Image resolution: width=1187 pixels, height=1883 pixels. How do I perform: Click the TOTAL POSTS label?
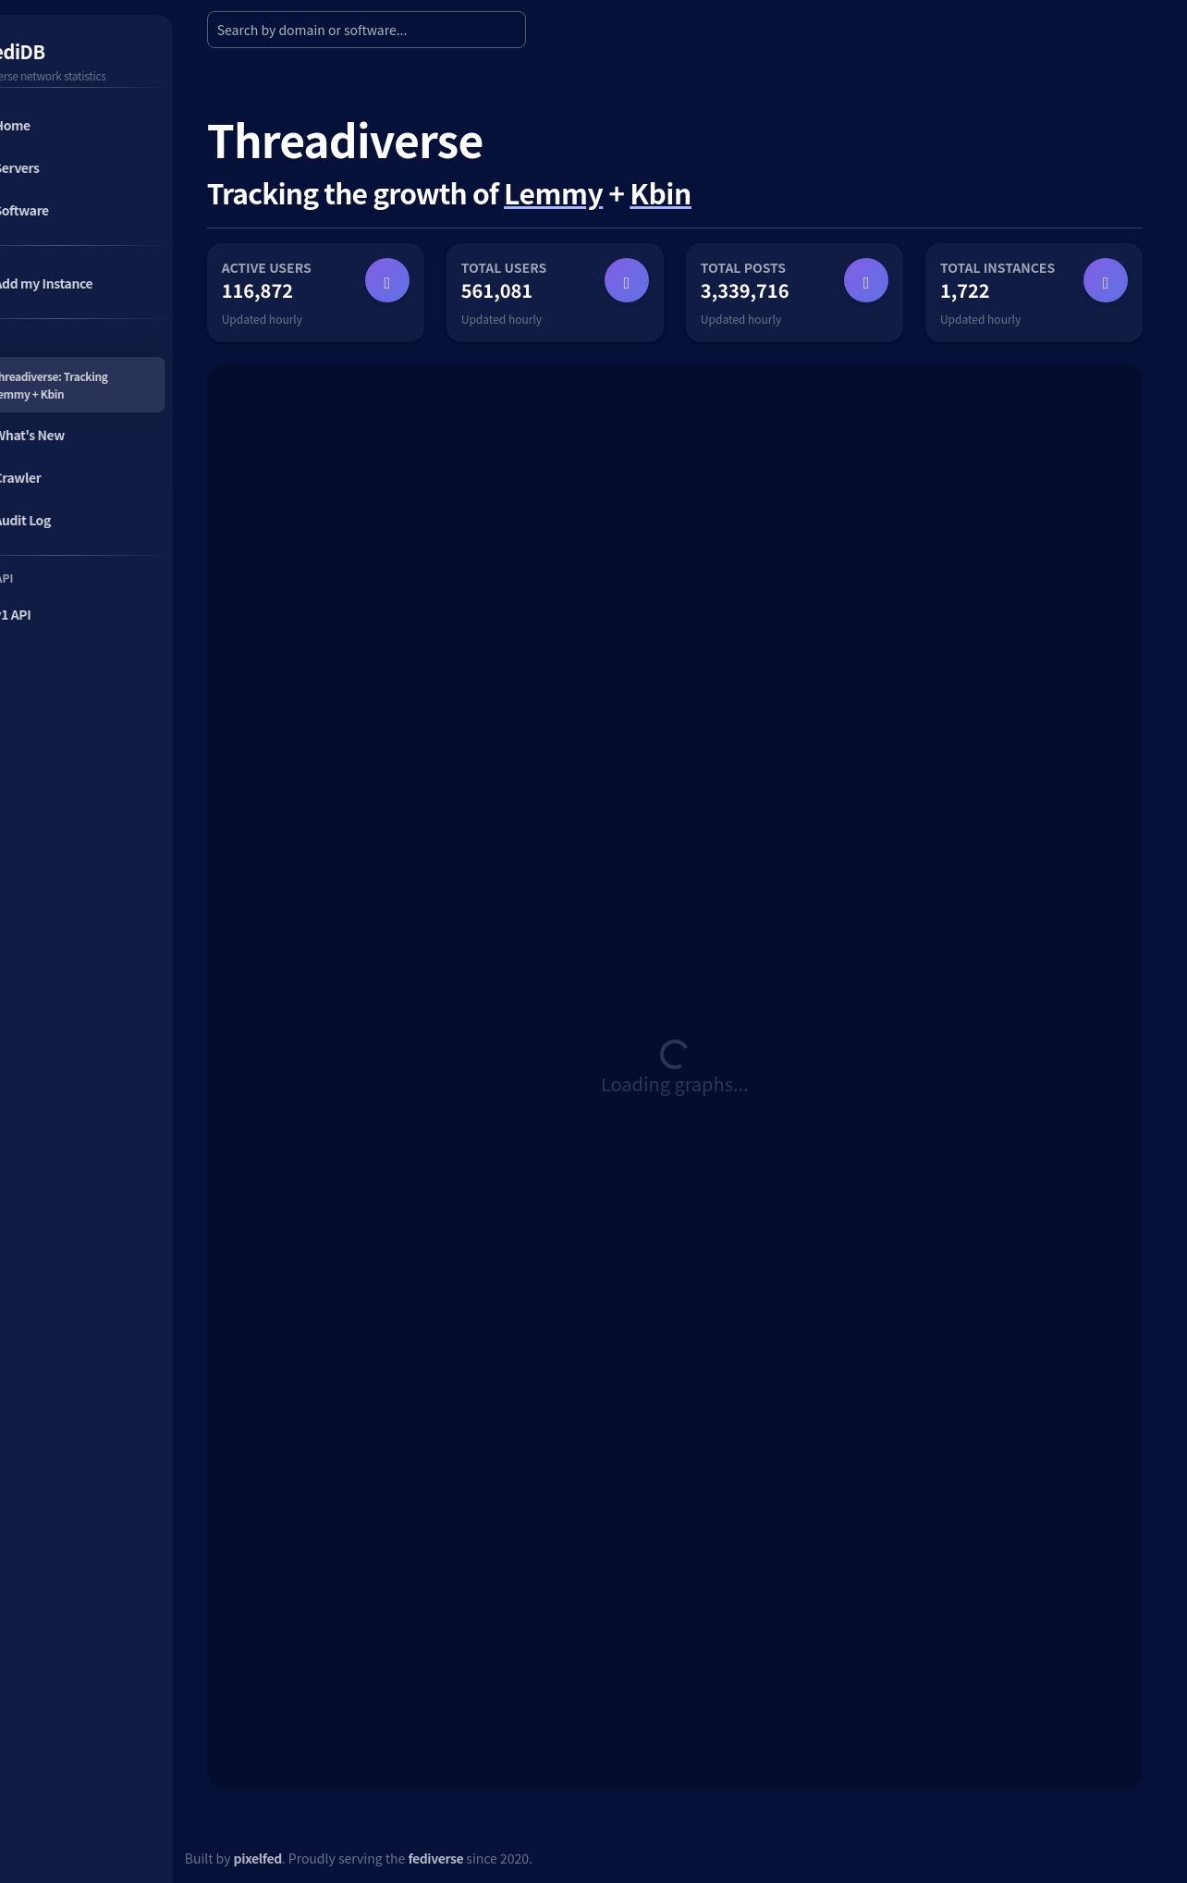[x=743, y=268]
